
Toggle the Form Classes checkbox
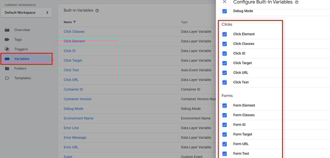tap(225, 115)
